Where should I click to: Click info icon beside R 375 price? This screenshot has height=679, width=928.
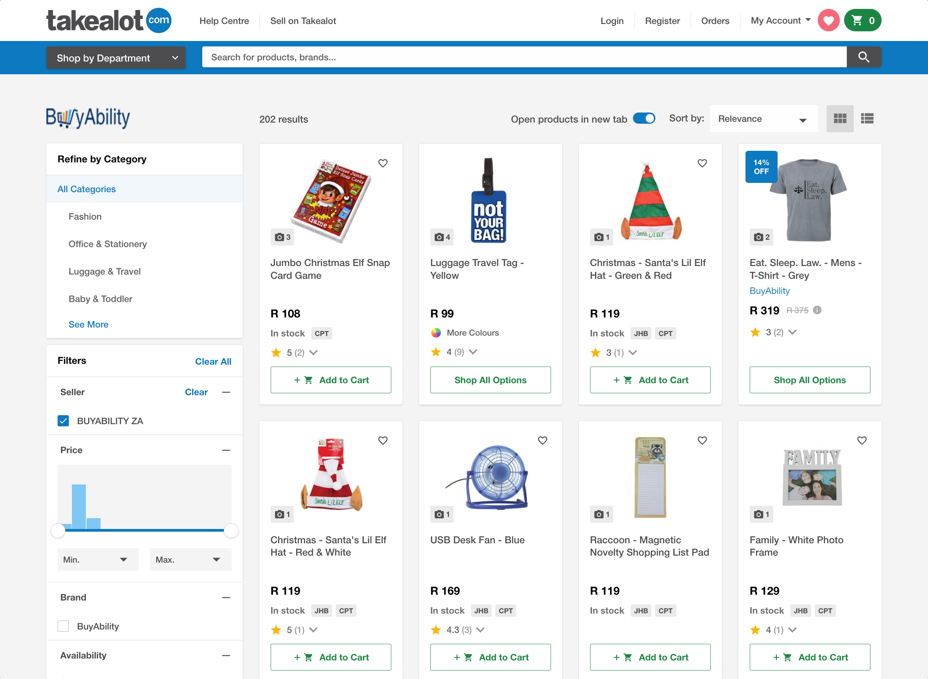(x=817, y=310)
